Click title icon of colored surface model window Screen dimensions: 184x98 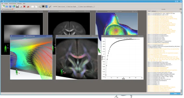(x=97, y=12)
